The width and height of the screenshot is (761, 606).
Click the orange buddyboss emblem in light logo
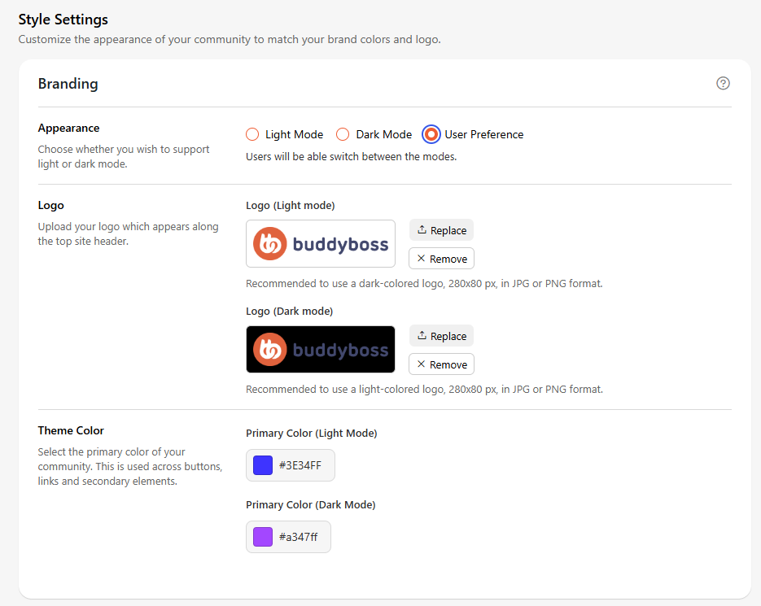[270, 243]
